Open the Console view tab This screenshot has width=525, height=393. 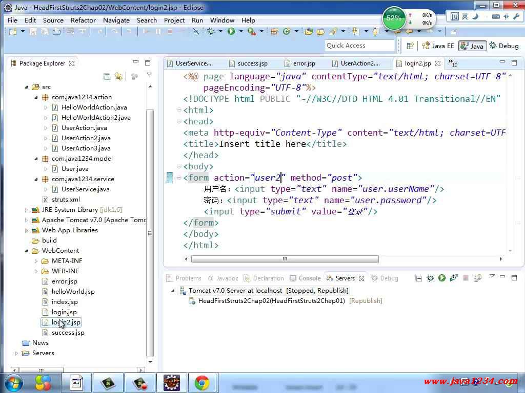pos(306,278)
